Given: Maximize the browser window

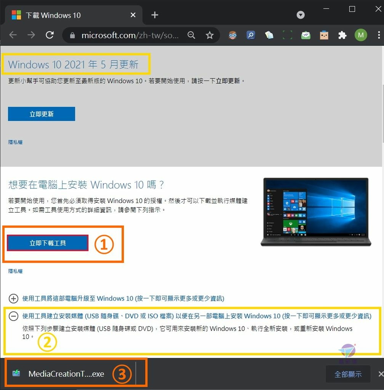Looking at the screenshot, I should (352, 9).
